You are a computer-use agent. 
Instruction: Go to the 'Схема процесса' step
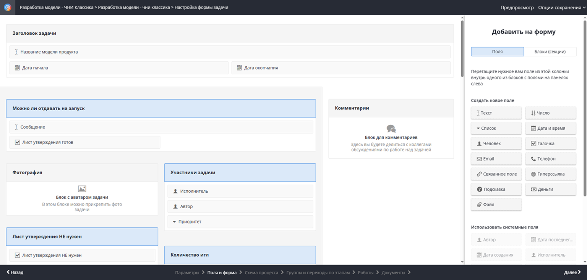(261, 273)
